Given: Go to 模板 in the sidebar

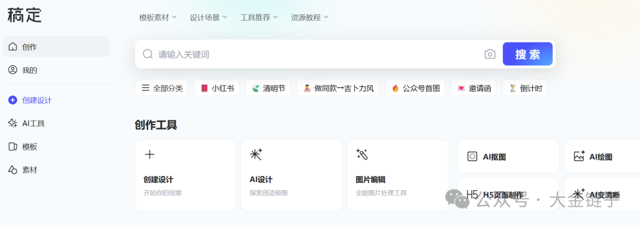Looking at the screenshot, I should pyautogui.click(x=56, y=147).
